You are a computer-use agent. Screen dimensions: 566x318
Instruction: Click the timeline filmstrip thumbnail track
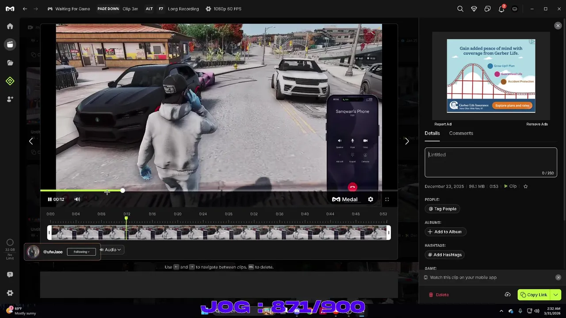click(x=219, y=233)
